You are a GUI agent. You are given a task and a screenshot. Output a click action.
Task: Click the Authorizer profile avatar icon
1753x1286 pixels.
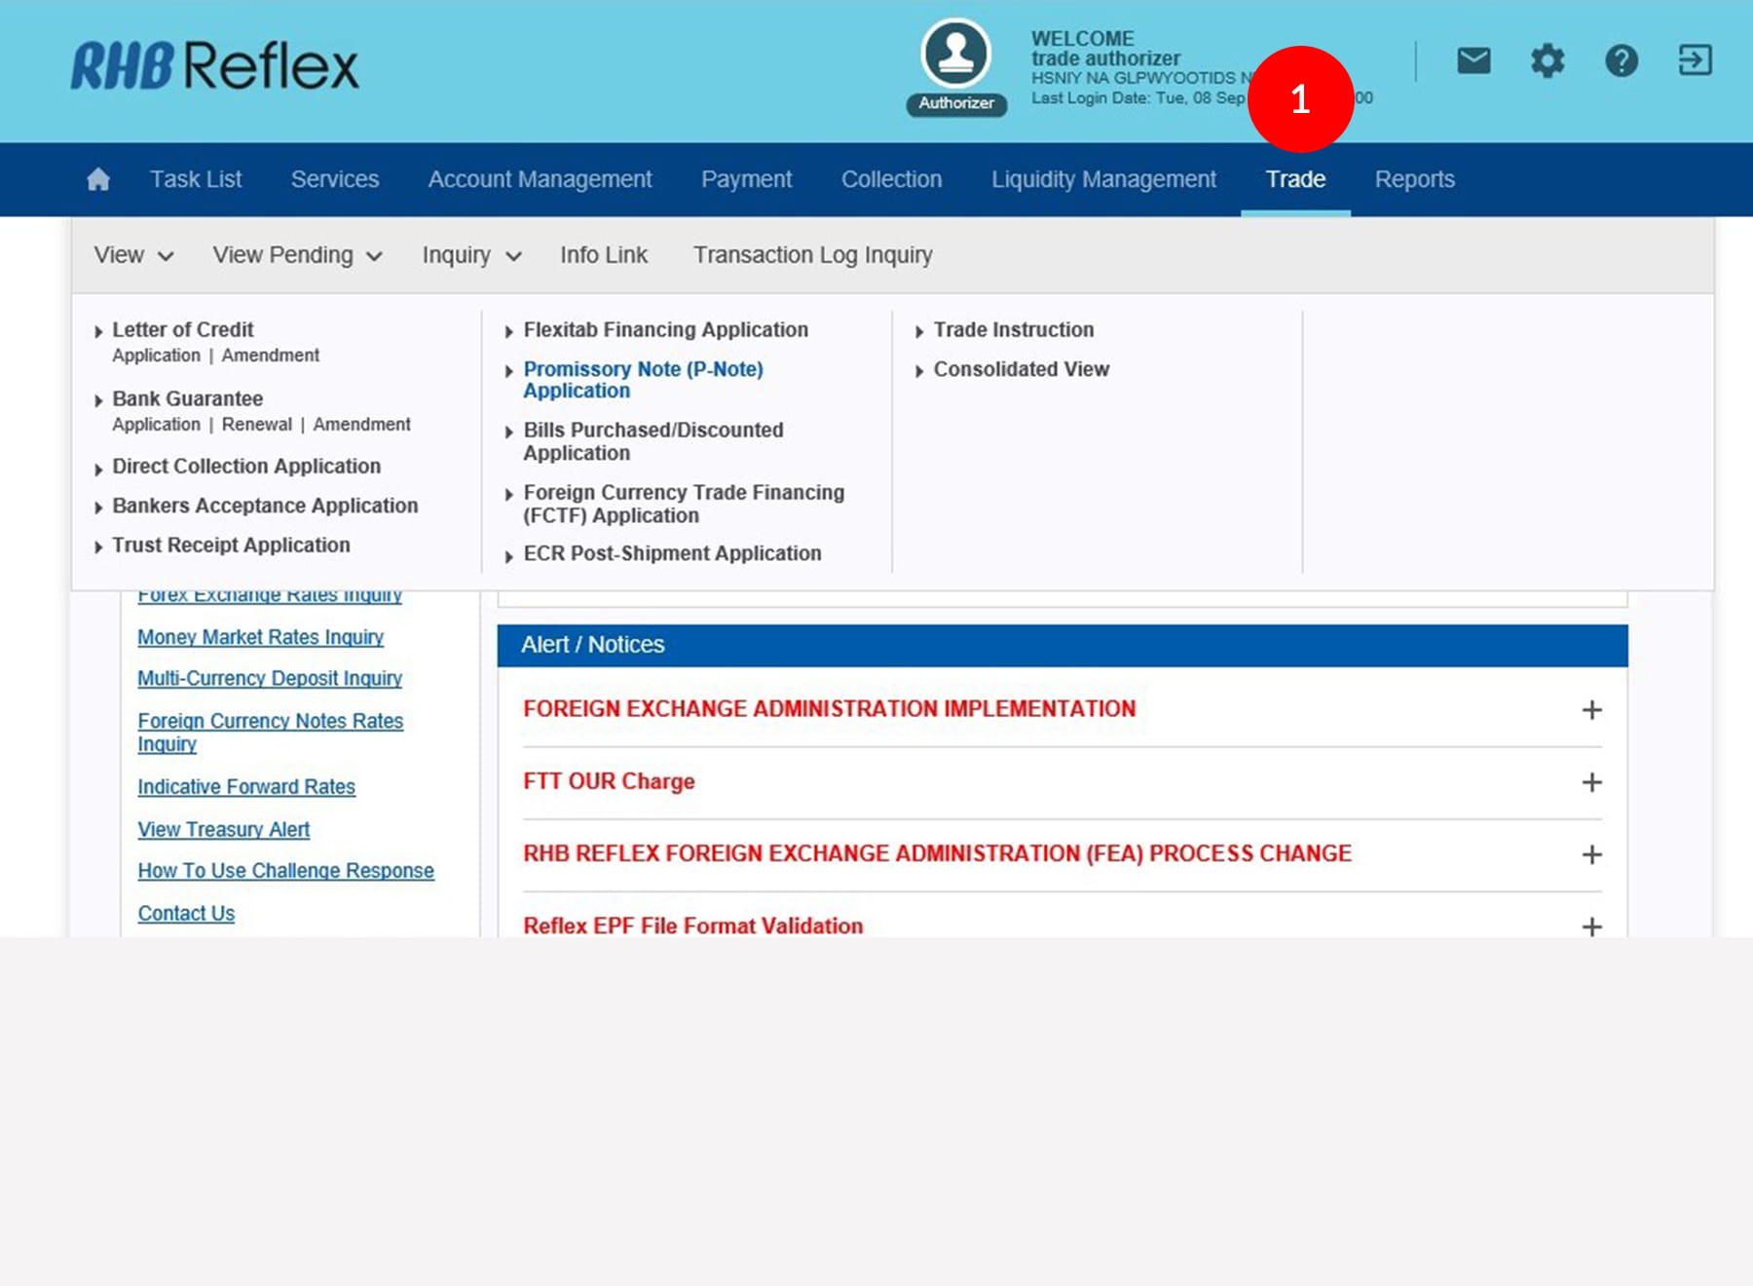[955, 55]
